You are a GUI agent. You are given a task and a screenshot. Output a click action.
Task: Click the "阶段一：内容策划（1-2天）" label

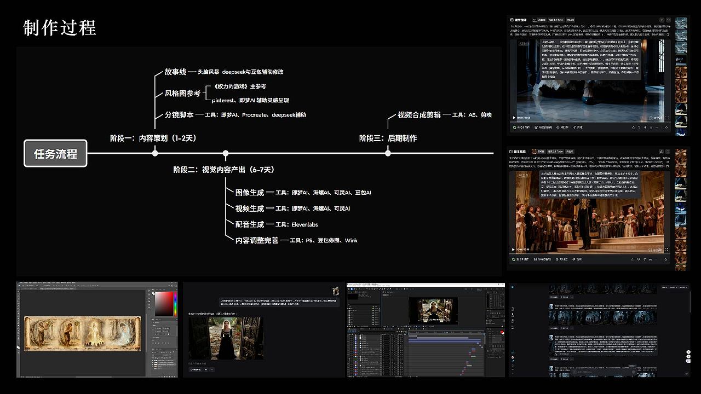[153, 138]
